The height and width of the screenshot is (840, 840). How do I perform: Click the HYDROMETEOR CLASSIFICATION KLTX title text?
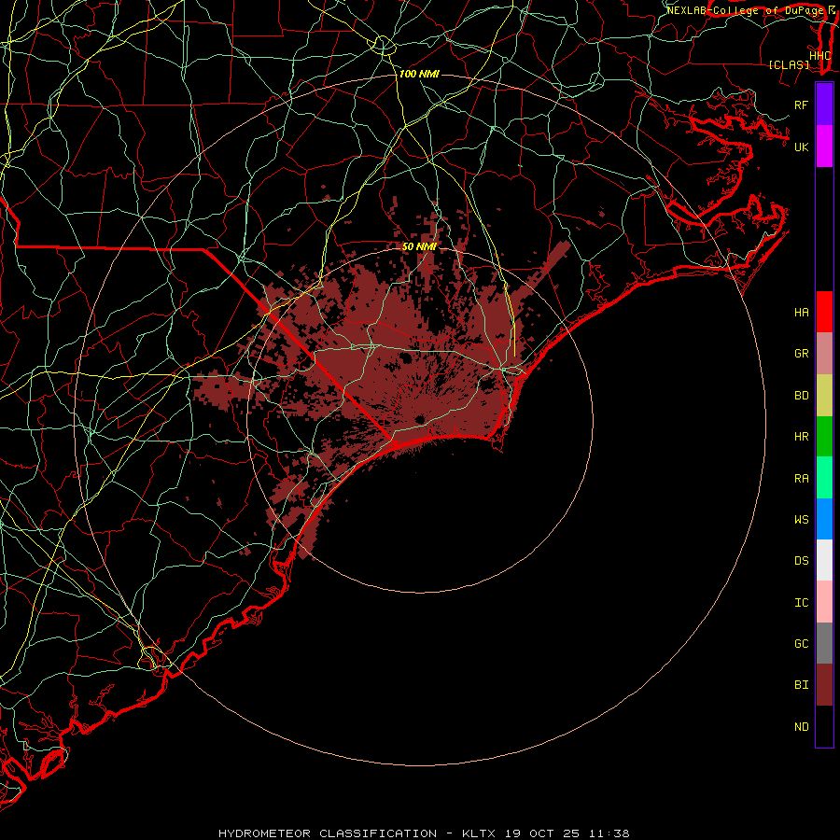[x=424, y=833]
